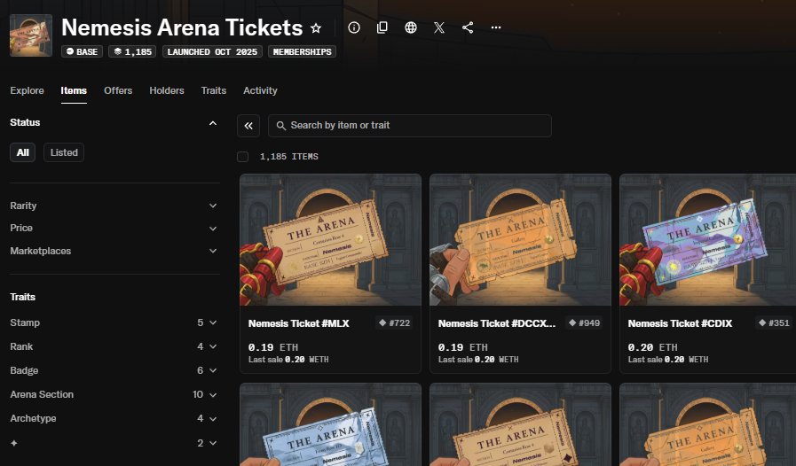Expand the Rank trait filter

click(x=114, y=346)
